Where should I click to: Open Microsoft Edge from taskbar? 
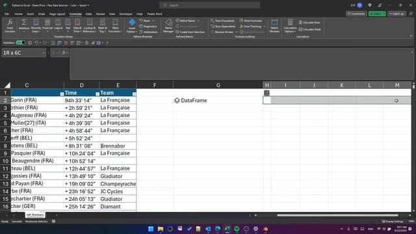tap(218, 229)
